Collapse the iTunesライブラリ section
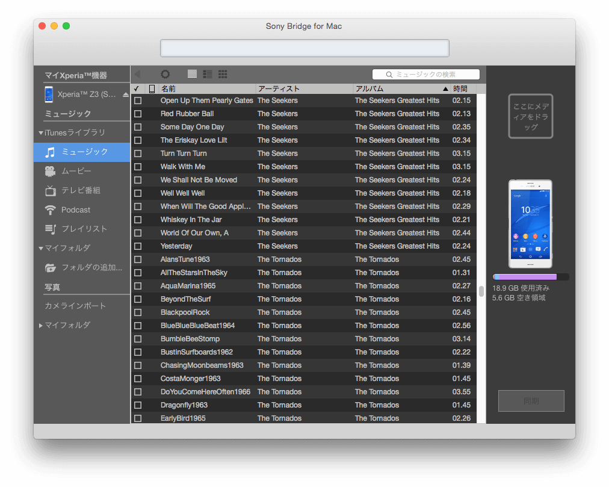The image size is (609, 487). click(41, 133)
